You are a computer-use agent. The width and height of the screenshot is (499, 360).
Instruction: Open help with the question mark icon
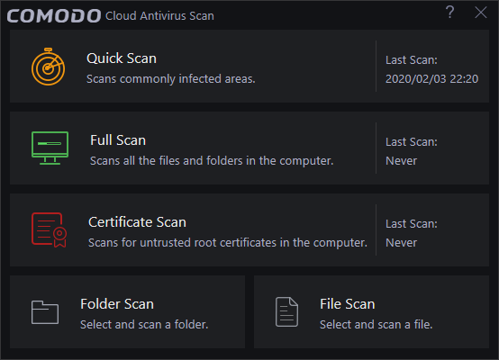450,13
